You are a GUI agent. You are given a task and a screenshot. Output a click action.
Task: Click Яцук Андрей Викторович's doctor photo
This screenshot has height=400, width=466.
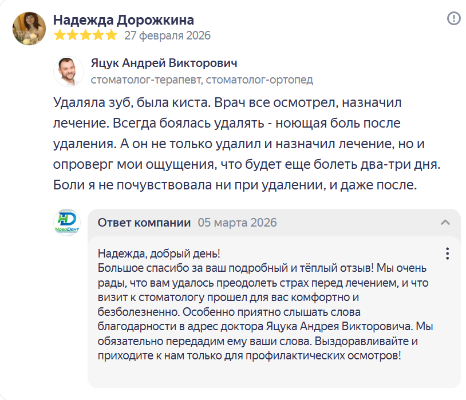tap(69, 72)
